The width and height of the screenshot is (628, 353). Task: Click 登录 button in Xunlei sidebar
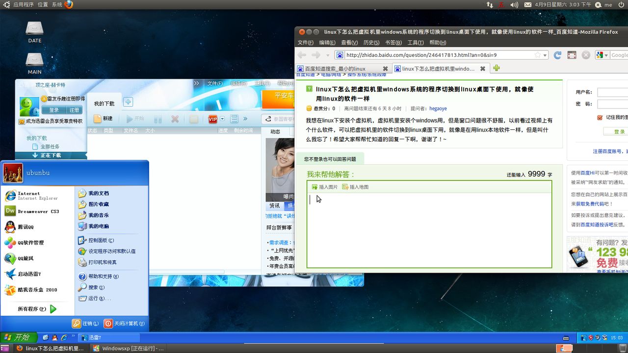(x=53, y=110)
